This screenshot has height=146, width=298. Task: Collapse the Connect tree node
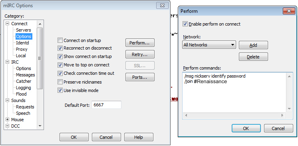pyautogui.click(x=8, y=24)
